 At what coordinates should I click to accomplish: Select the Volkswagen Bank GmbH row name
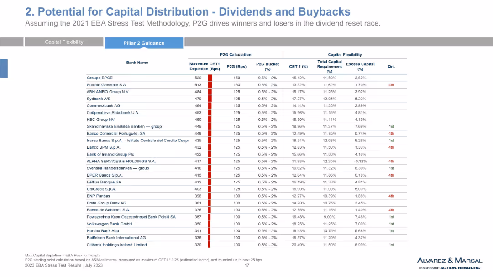pos(110,224)
